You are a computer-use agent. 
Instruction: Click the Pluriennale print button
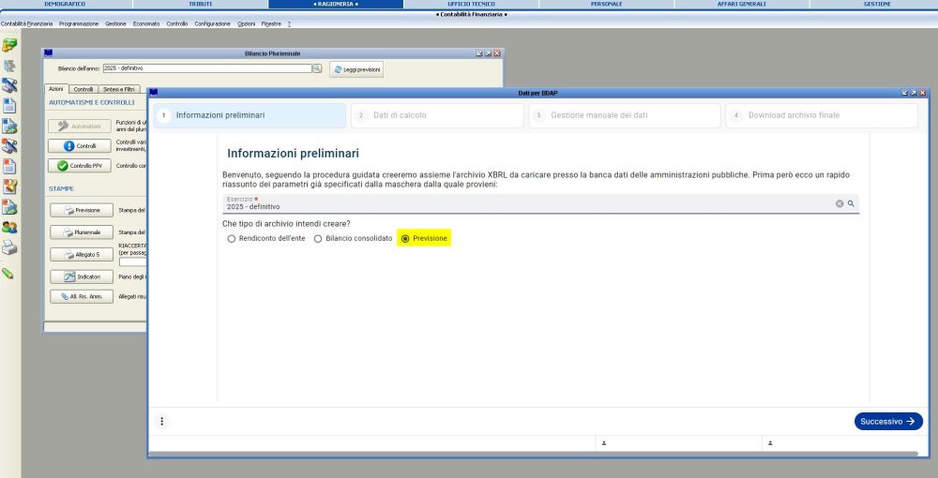tap(82, 232)
